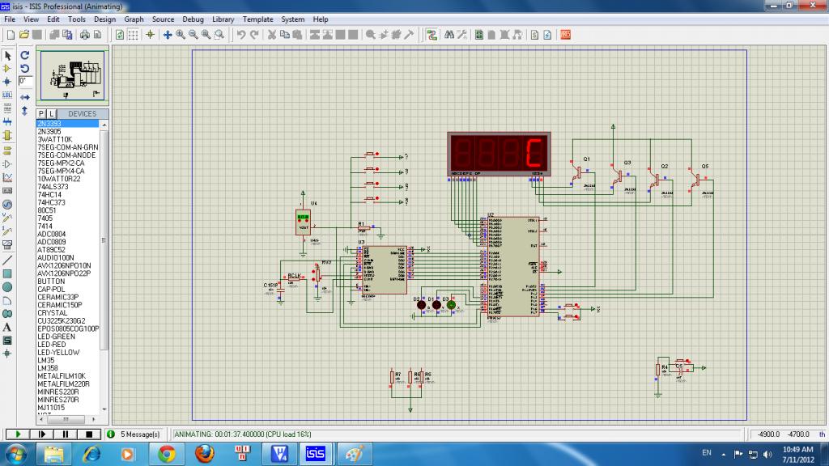This screenshot has height=466, width=829.
Task: Pause the running simulation
Action: (66, 434)
